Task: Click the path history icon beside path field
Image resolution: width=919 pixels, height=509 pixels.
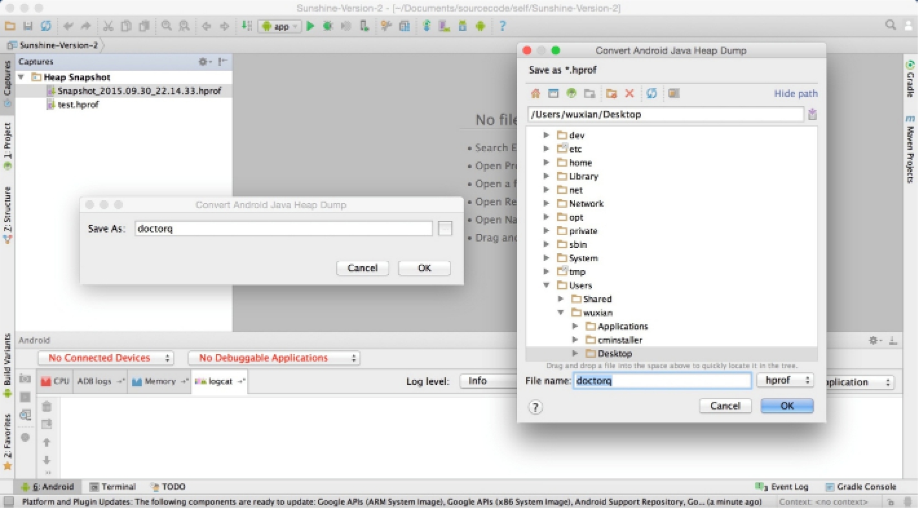Action: pos(812,114)
